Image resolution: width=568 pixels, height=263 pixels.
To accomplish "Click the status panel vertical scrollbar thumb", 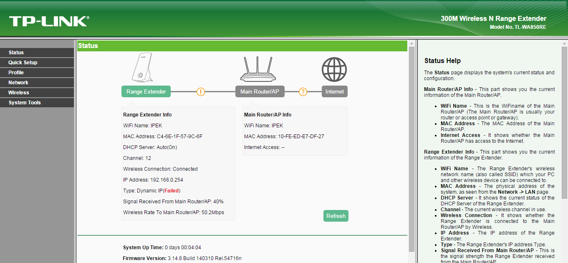I will [x=411, y=149].
